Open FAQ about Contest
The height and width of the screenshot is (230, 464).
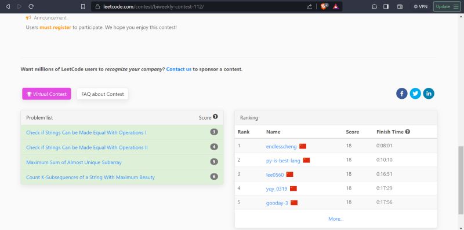pos(103,94)
